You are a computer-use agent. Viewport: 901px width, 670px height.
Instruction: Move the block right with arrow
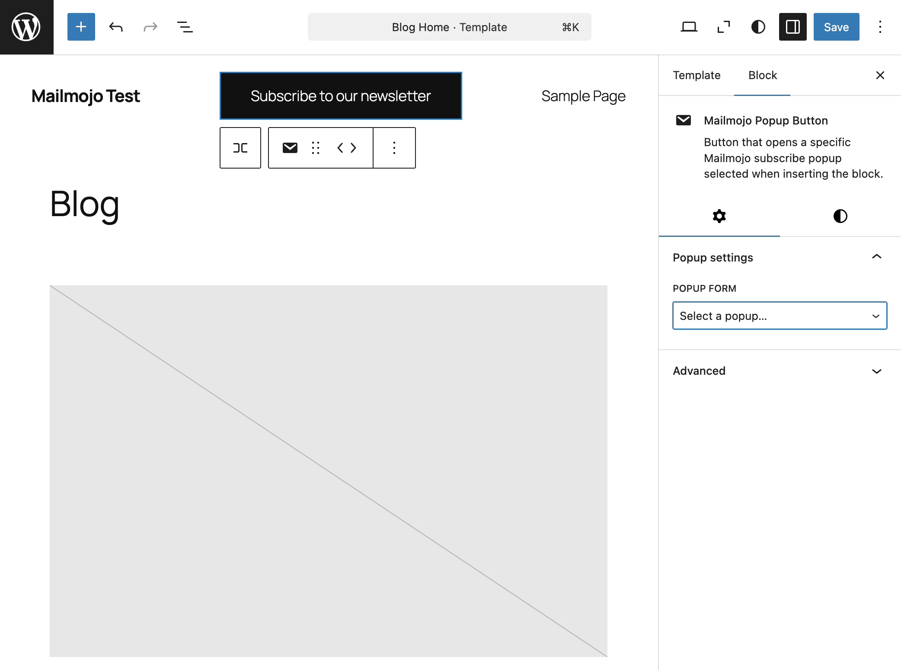tap(354, 148)
